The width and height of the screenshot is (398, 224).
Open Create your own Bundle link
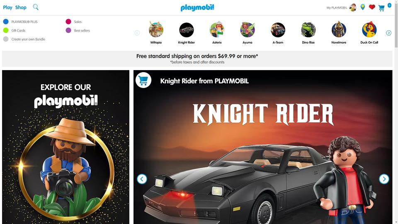coord(28,39)
